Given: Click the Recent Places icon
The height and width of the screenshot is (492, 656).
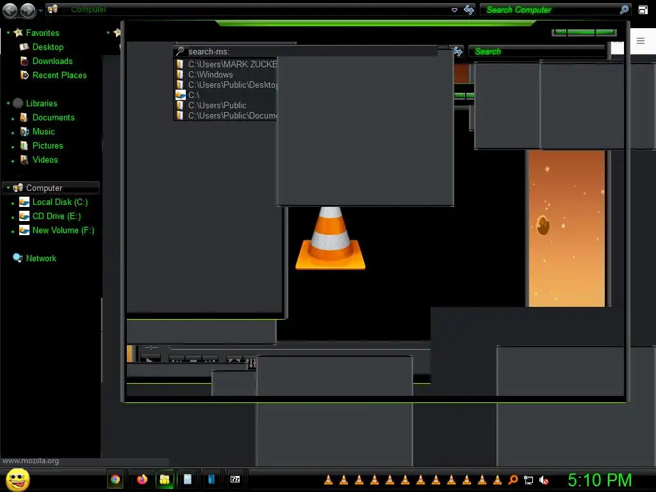Looking at the screenshot, I should [x=24, y=75].
